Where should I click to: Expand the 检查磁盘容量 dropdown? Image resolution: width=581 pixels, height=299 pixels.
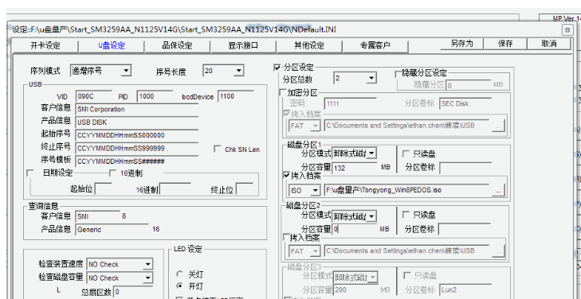tap(148, 278)
